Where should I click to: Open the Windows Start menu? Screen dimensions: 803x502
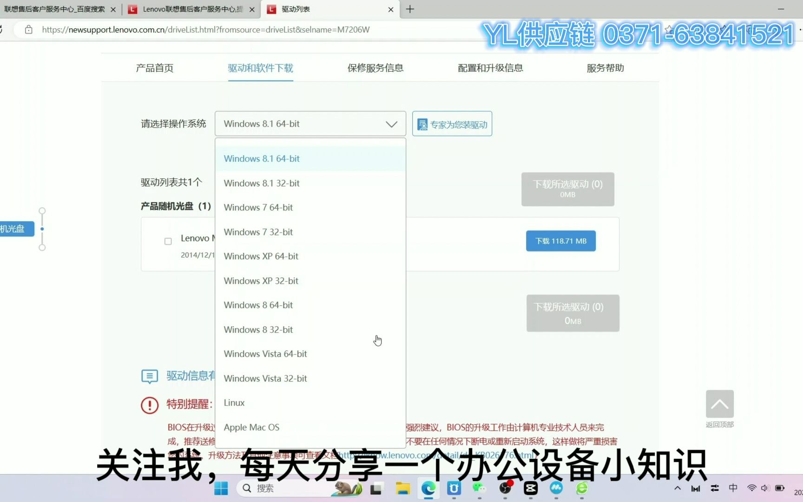pos(221,488)
